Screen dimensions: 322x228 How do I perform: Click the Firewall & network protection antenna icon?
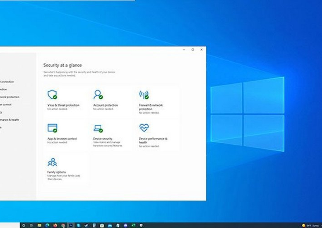tap(143, 95)
